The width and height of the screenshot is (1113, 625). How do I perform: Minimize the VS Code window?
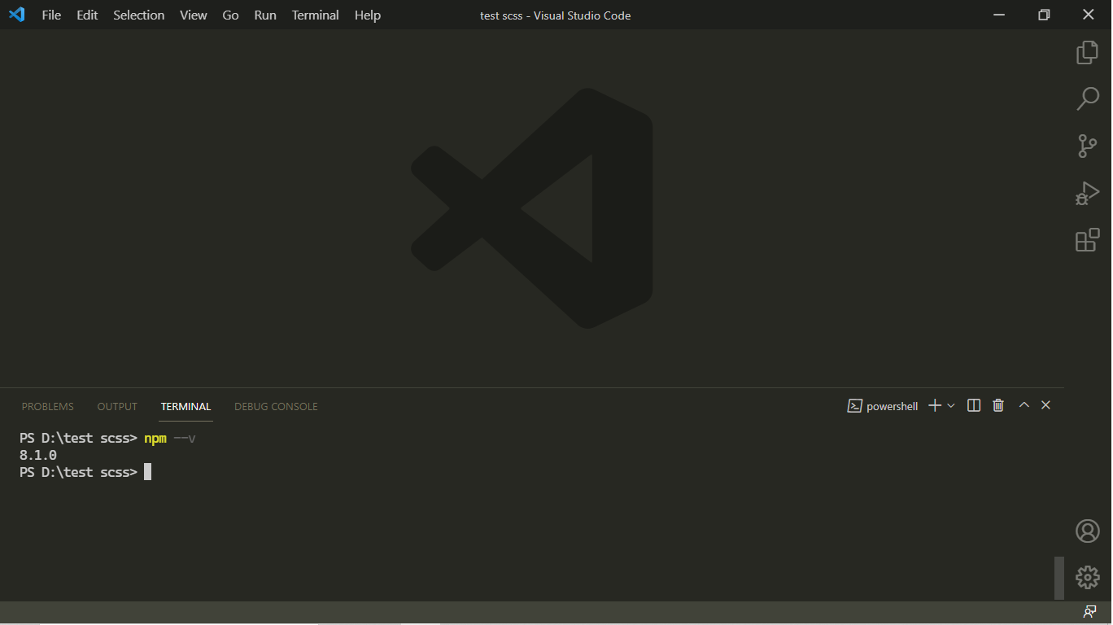click(1000, 15)
